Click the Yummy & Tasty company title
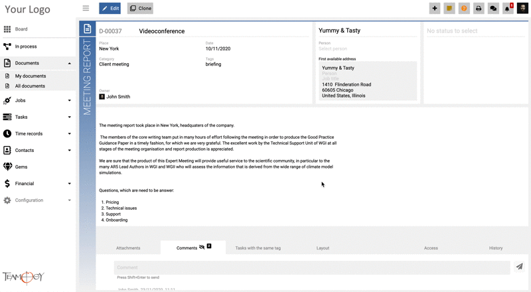Image resolution: width=531 pixels, height=292 pixels. (x=339, y=31)
